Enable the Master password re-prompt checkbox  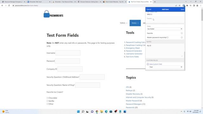tap(182, 37)
